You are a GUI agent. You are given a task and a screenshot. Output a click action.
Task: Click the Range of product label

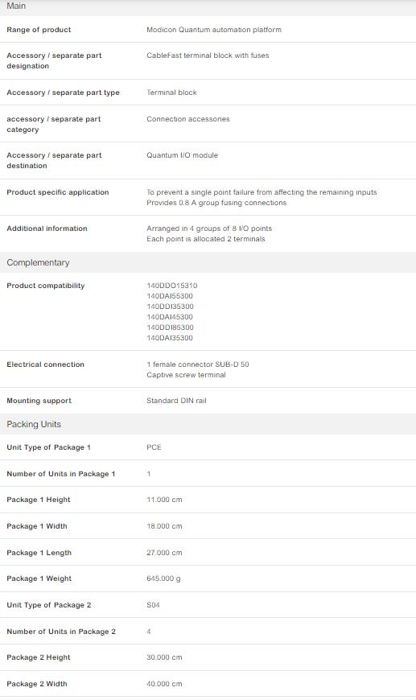[39, 30]
